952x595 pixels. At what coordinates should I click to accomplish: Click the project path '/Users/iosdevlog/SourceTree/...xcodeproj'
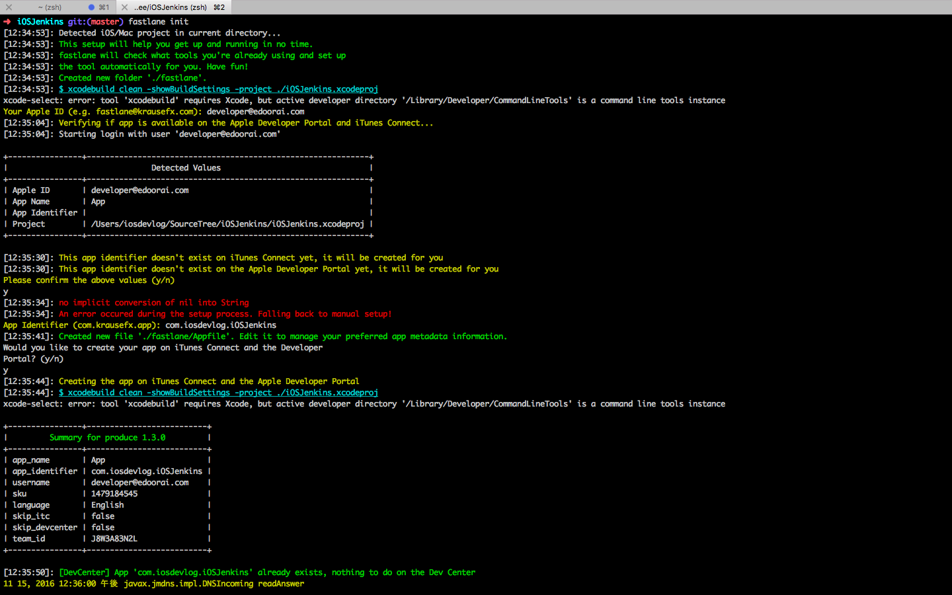coord(227,224)
